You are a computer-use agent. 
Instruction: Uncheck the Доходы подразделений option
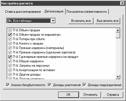84,85
